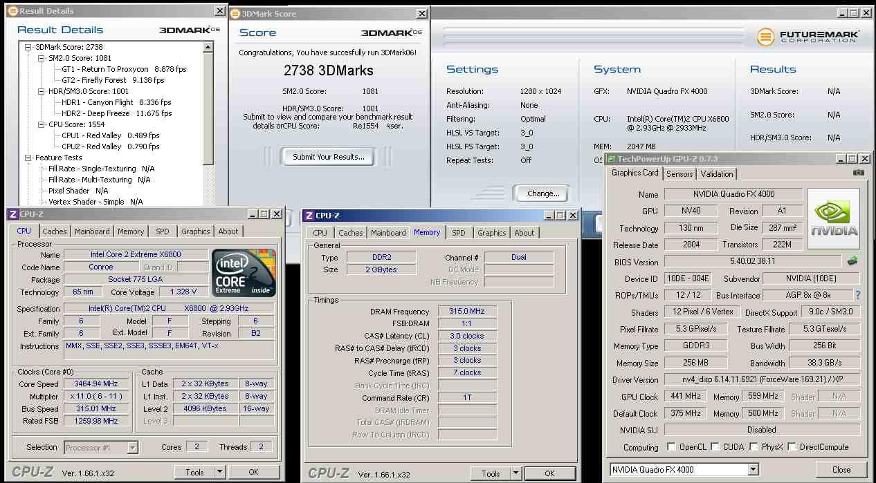
Task: Click the Memory Type DDR2 value
Action: 381,257
